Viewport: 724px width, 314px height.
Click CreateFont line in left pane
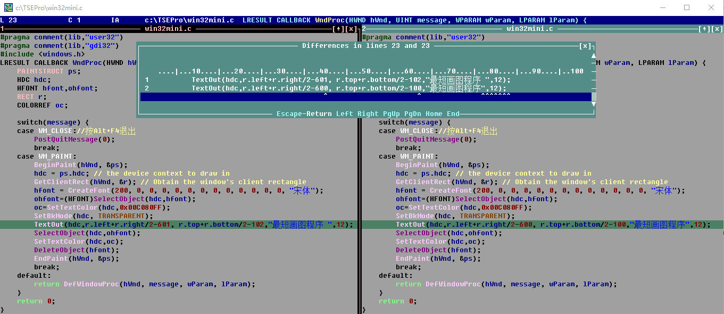(x=179, y=191)
